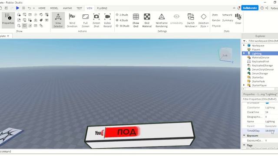
Task: Open the VIEW ribbon tab
Action: [89, 8]
